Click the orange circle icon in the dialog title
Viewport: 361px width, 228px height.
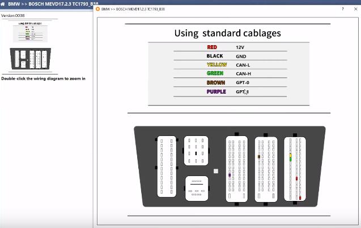click(98, 9)
